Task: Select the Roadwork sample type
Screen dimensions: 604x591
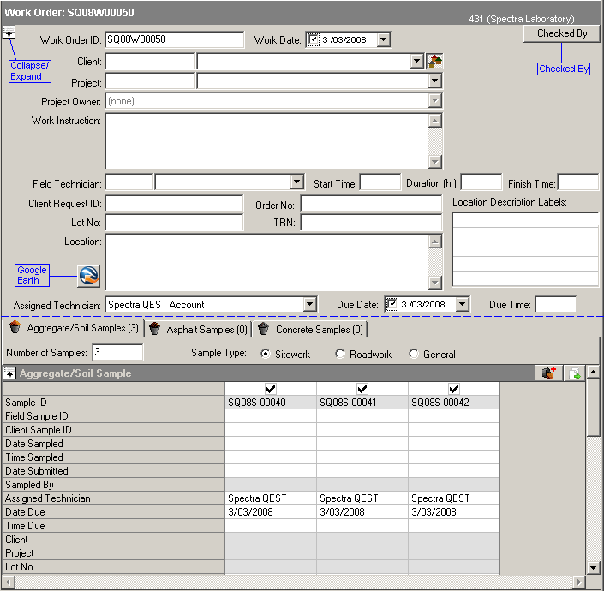Action: click(340, 354)
